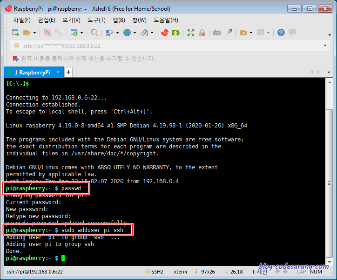Click the Encoding globe icon

tap(127, 33)
